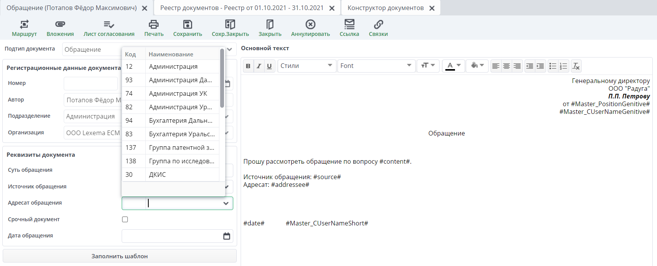The image size is (657, 266).
Task: Click the Дата обращения calendar icon
Action: tap(227, 236)
